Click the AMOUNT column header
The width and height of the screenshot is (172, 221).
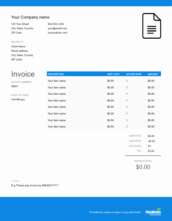153,74
